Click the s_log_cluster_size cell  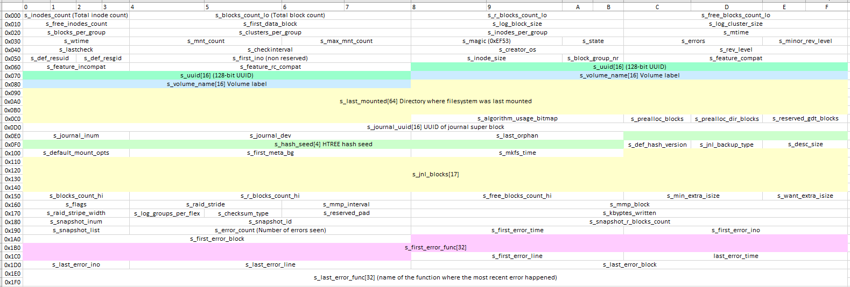tap(735, 24)
